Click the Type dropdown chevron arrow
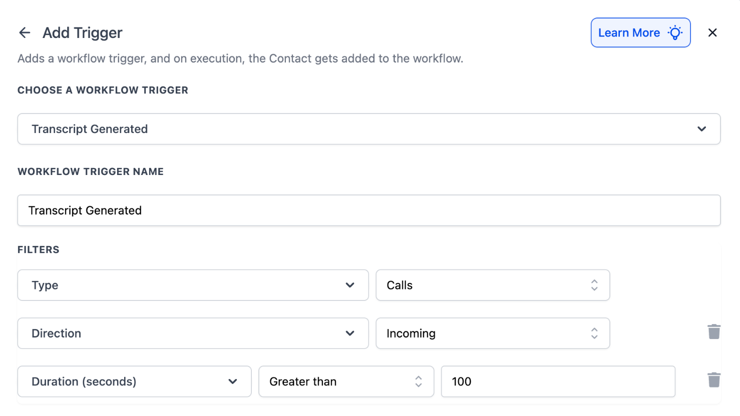The height and width of the screenshot is (416, 740). tap(350, 285)
